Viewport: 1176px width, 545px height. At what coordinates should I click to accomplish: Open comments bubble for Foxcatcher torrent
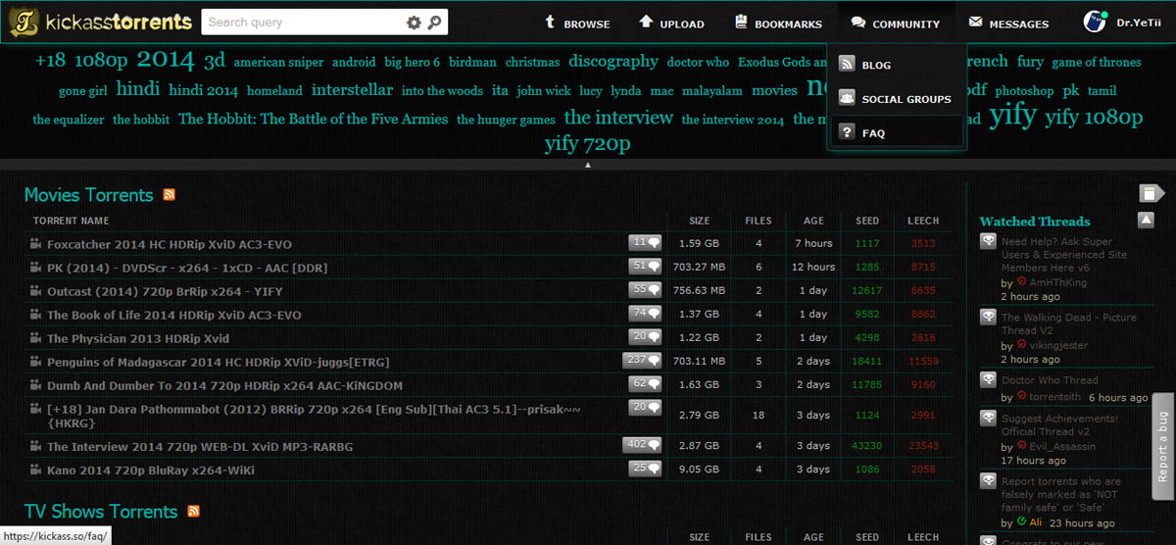[x=645, y=242]
